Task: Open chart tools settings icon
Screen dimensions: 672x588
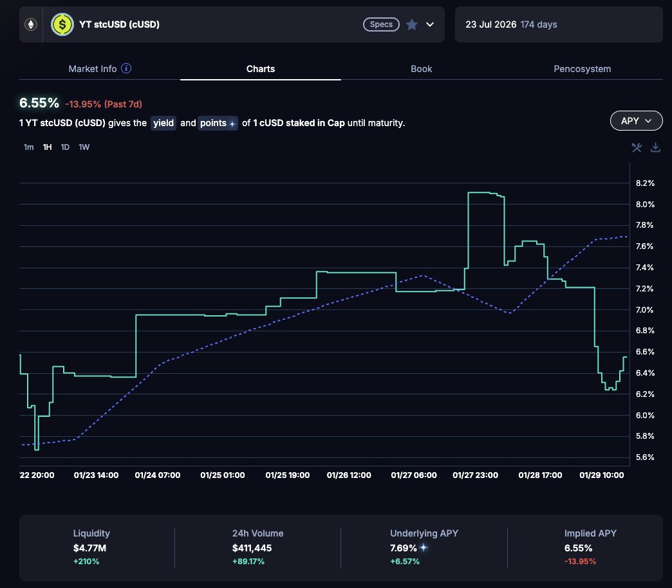Action: (x=637, y=147)
